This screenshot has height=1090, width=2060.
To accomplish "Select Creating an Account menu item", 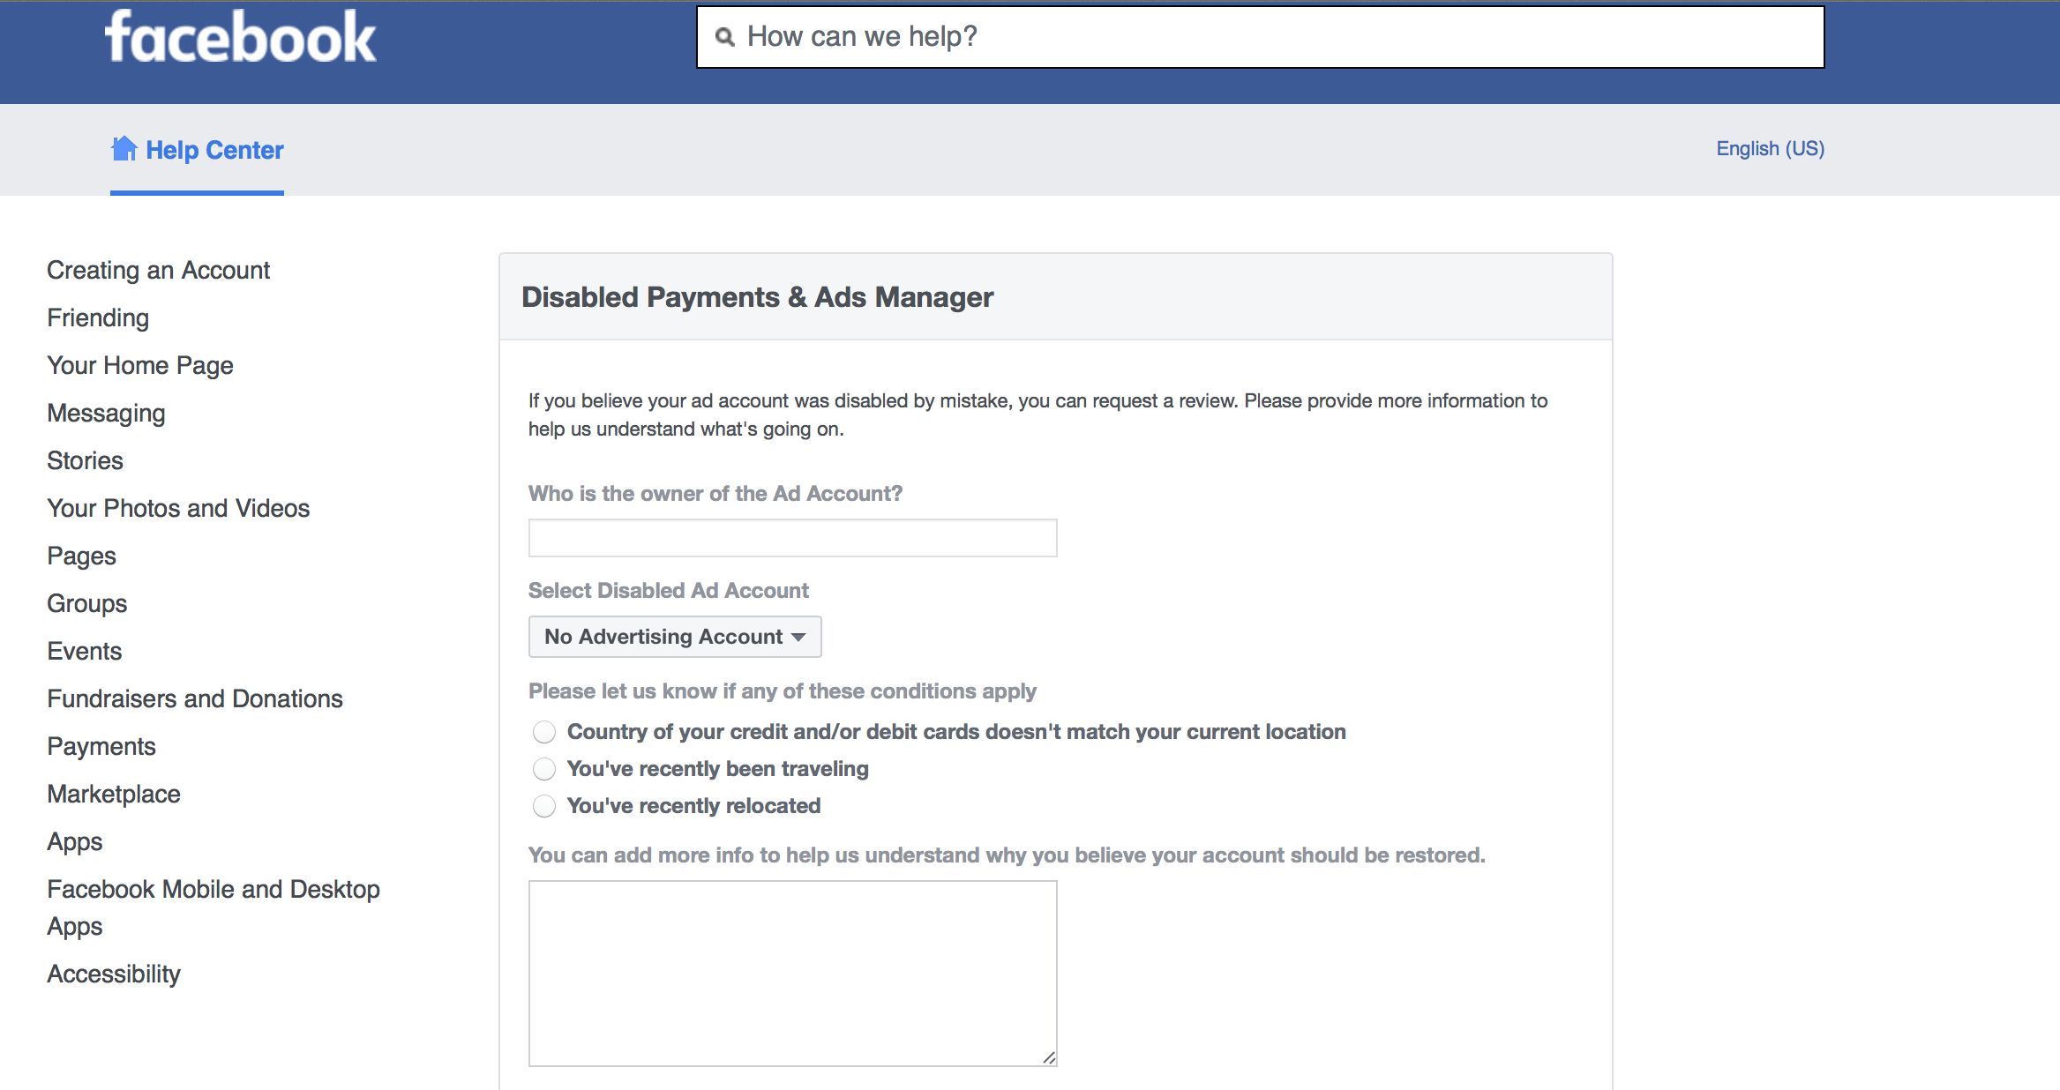I will point(160,270).
